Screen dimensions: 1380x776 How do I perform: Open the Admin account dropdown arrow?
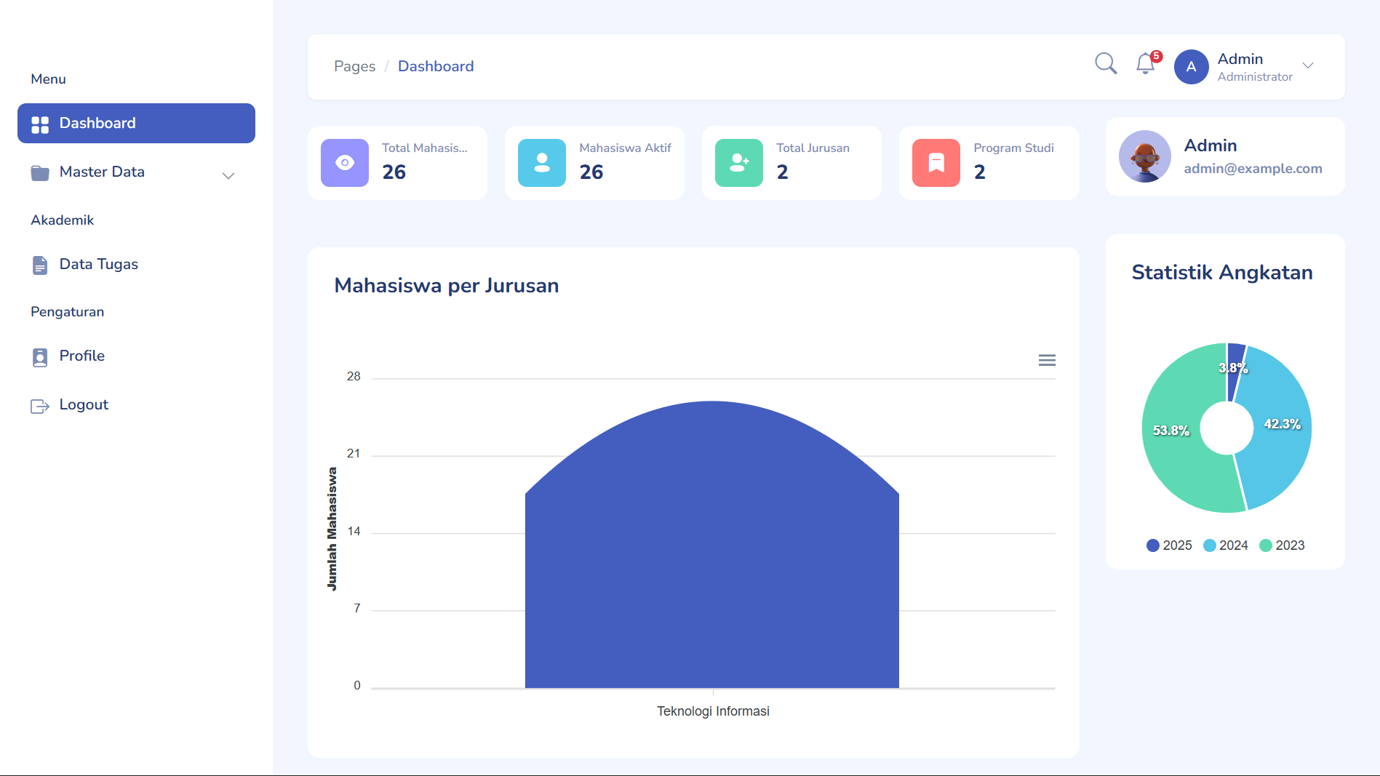[x=1308, y=66]
